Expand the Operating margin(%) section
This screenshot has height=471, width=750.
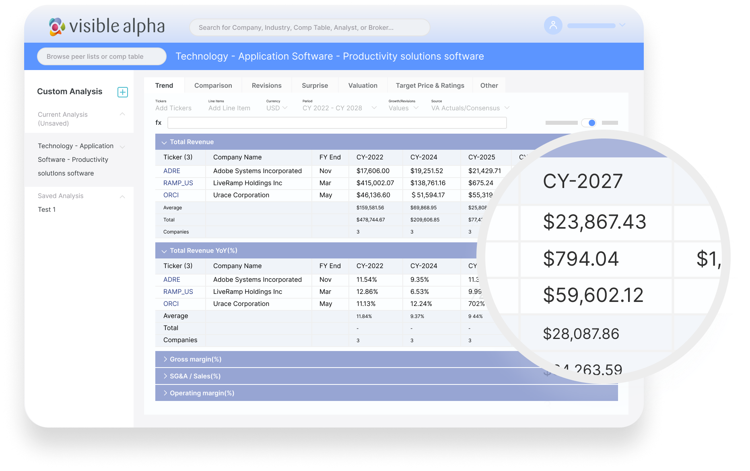pos(165,393)
